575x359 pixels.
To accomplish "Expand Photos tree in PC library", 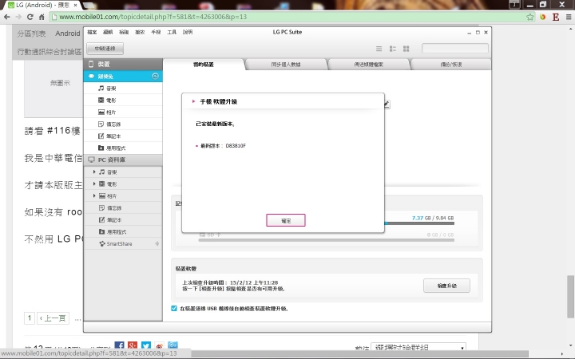I will point(94,196).
